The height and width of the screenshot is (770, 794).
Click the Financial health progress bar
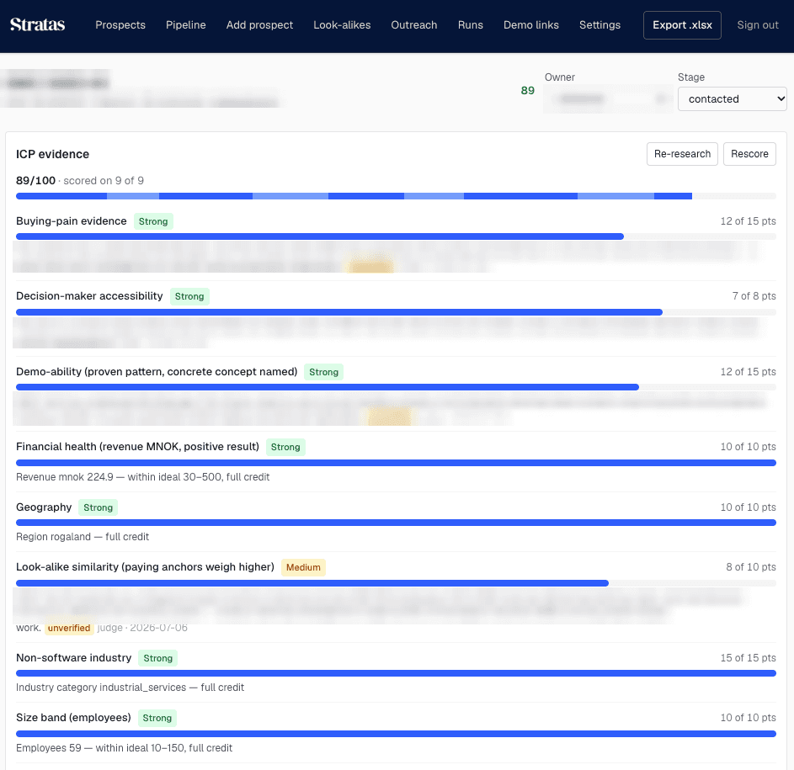click(396, 463)
